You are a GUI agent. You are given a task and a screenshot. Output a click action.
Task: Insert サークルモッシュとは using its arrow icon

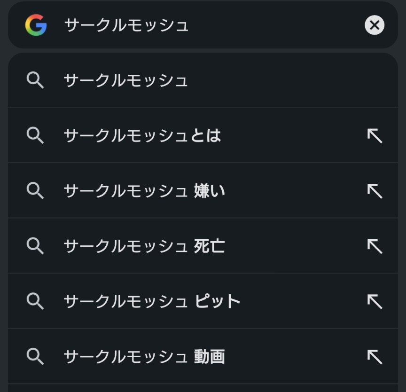pos(375,136)
